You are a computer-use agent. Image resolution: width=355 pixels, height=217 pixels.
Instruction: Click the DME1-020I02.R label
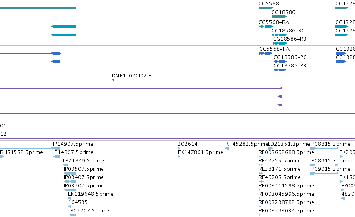click(x=132, y=76)
